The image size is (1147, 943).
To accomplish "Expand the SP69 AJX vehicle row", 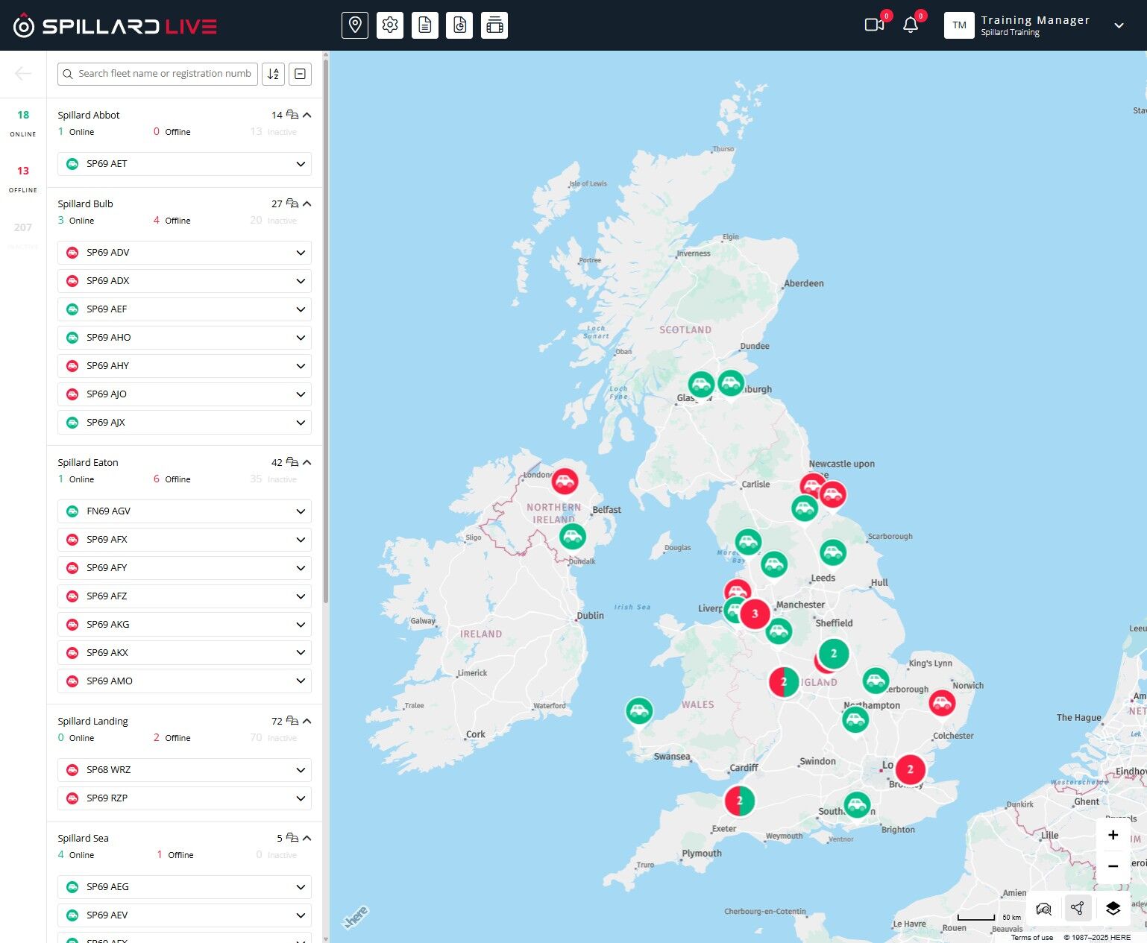I will (x=301, y=423).
